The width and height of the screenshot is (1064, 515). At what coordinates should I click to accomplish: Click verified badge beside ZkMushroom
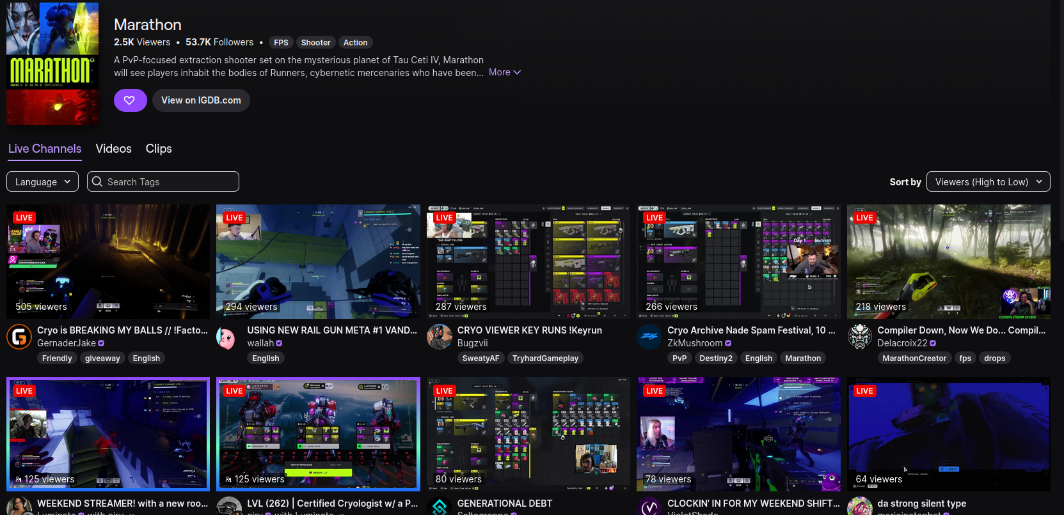pos(728,343)
